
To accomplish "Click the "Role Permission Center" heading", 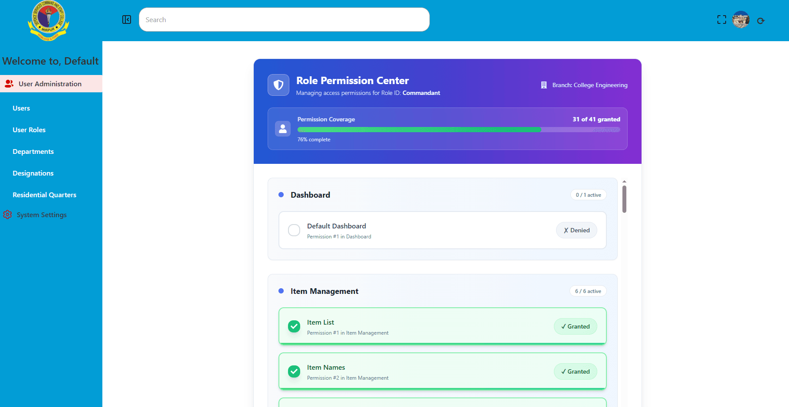I will pos(353,81).
